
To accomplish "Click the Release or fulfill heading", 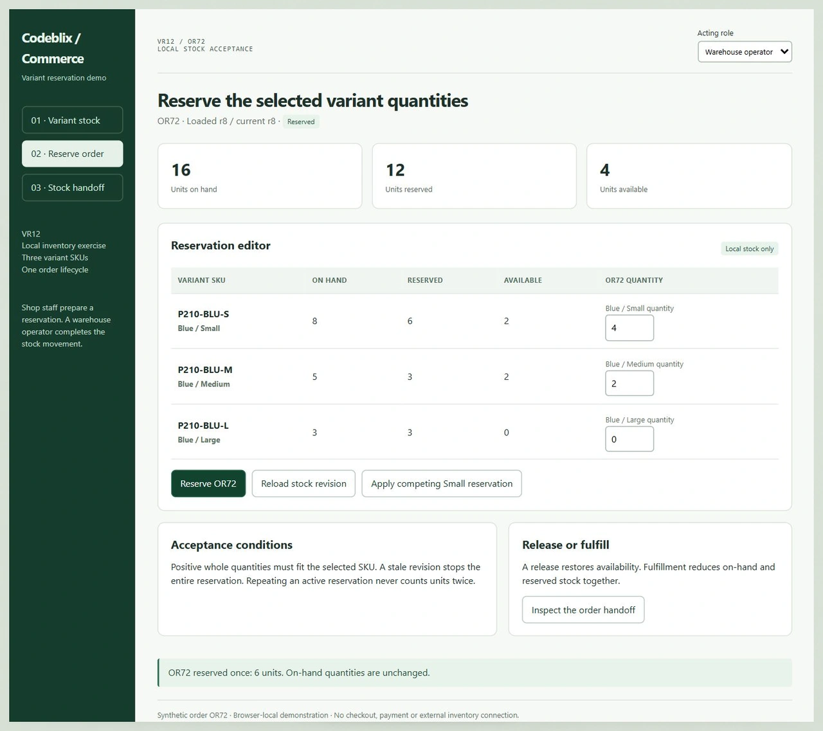I will 566,545.
